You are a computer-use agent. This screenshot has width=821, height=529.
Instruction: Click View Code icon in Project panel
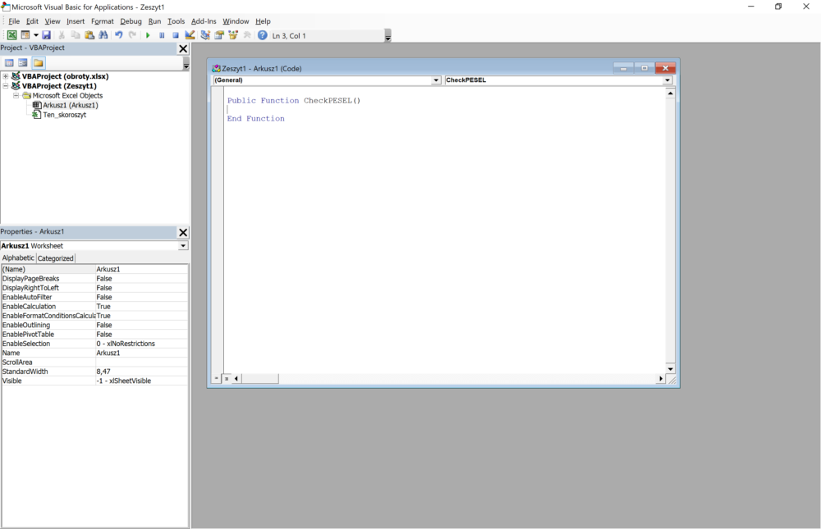9,63
